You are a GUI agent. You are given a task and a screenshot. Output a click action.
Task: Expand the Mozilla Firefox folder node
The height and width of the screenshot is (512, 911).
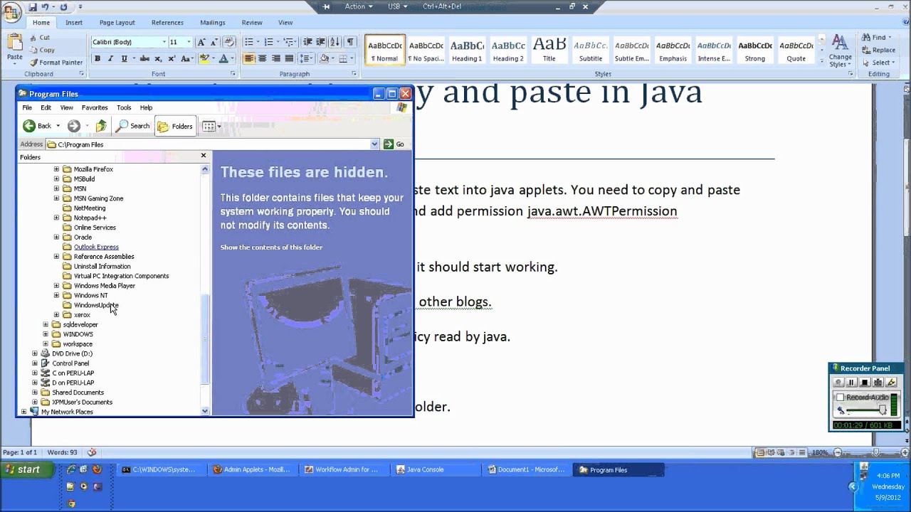pos(56,169)
